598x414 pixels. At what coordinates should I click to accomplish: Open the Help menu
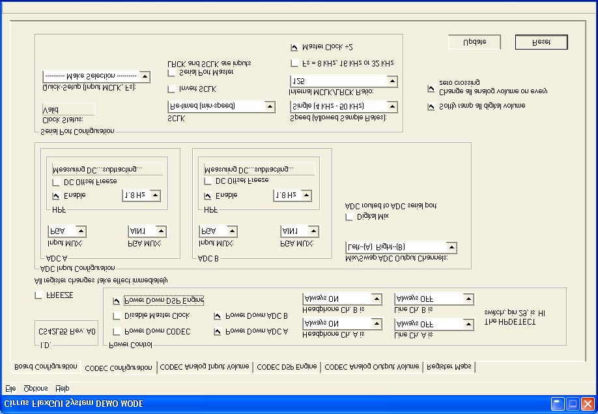(x=63, y=388)
